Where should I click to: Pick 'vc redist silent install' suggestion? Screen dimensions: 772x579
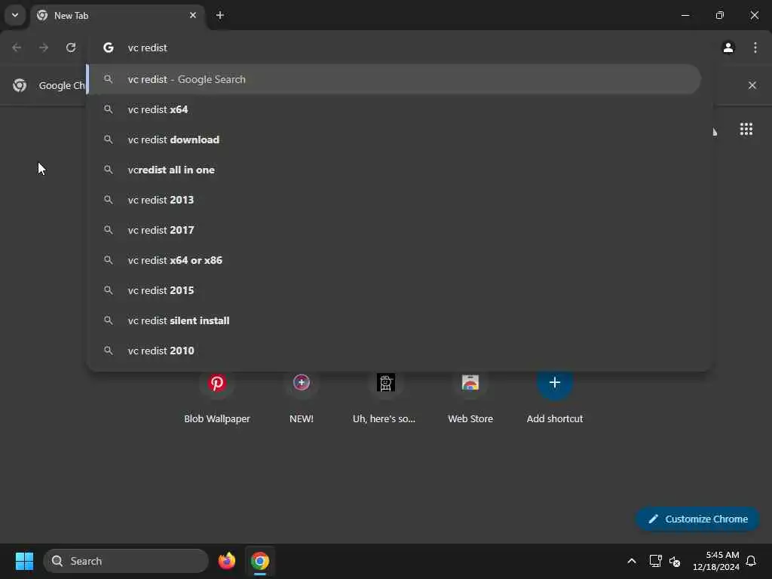pos(394,320)
